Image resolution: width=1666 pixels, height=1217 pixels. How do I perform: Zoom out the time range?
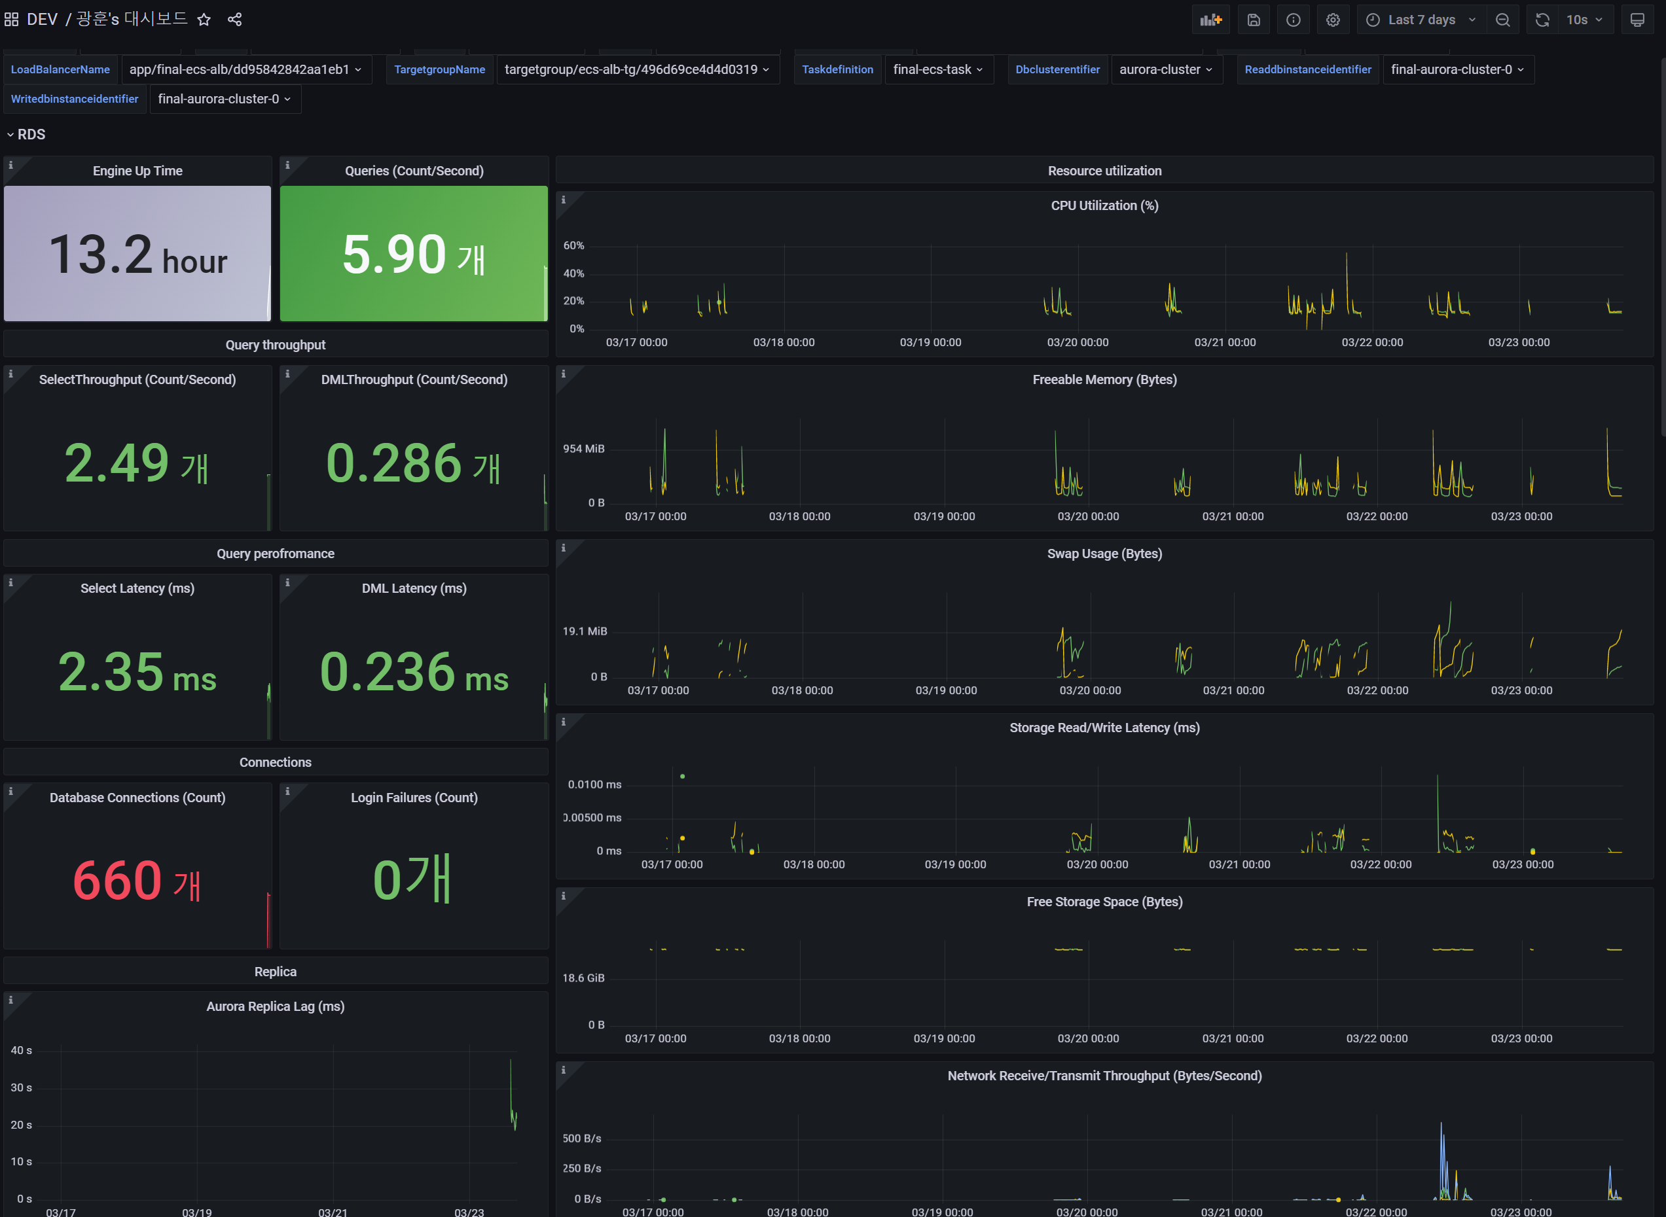(x=1503, y=19)
